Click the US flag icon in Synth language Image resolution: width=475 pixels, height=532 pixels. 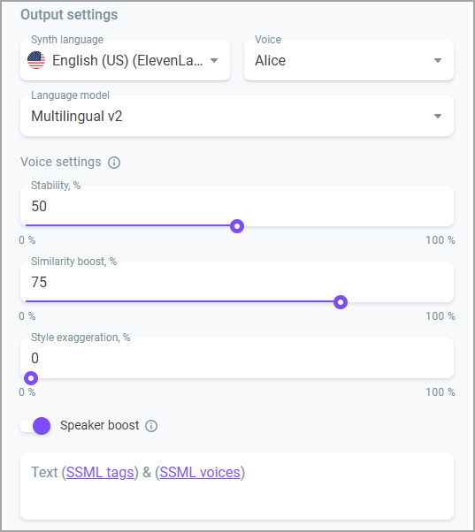point(36,60)
